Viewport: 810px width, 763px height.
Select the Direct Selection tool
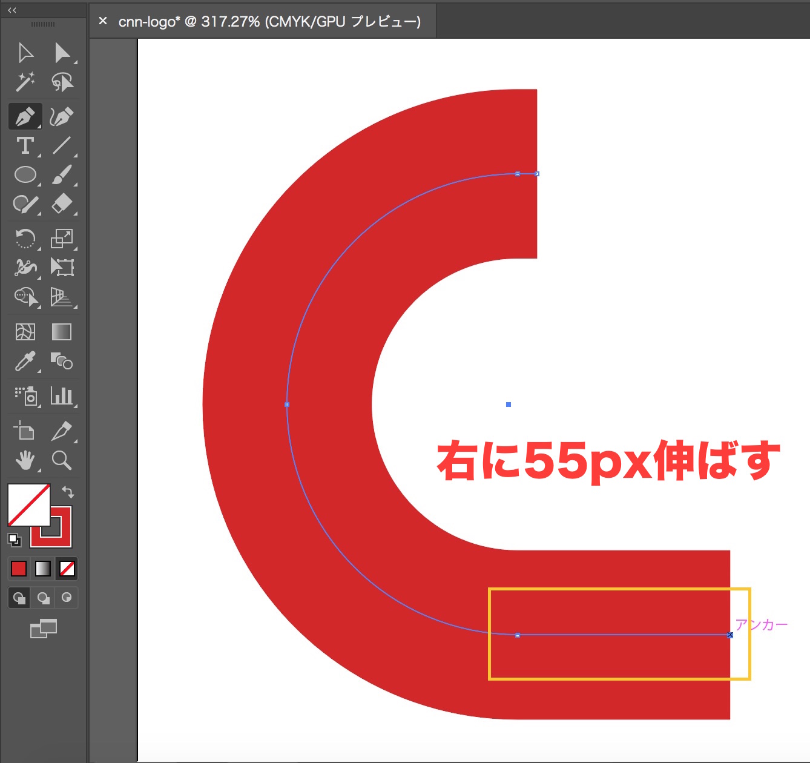click(62, 53)
